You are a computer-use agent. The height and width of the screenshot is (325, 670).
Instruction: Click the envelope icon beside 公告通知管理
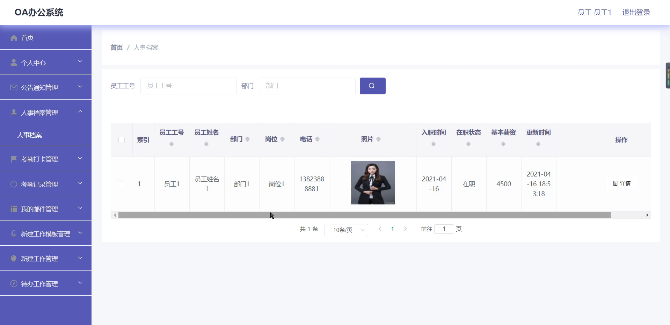coord(14,87)
